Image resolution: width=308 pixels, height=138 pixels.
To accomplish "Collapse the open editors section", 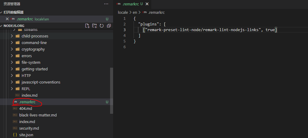I will [1, 12].
